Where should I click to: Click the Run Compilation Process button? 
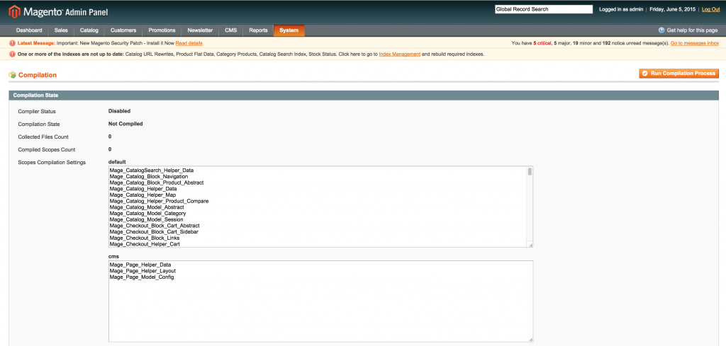click(x=679, y=74)
